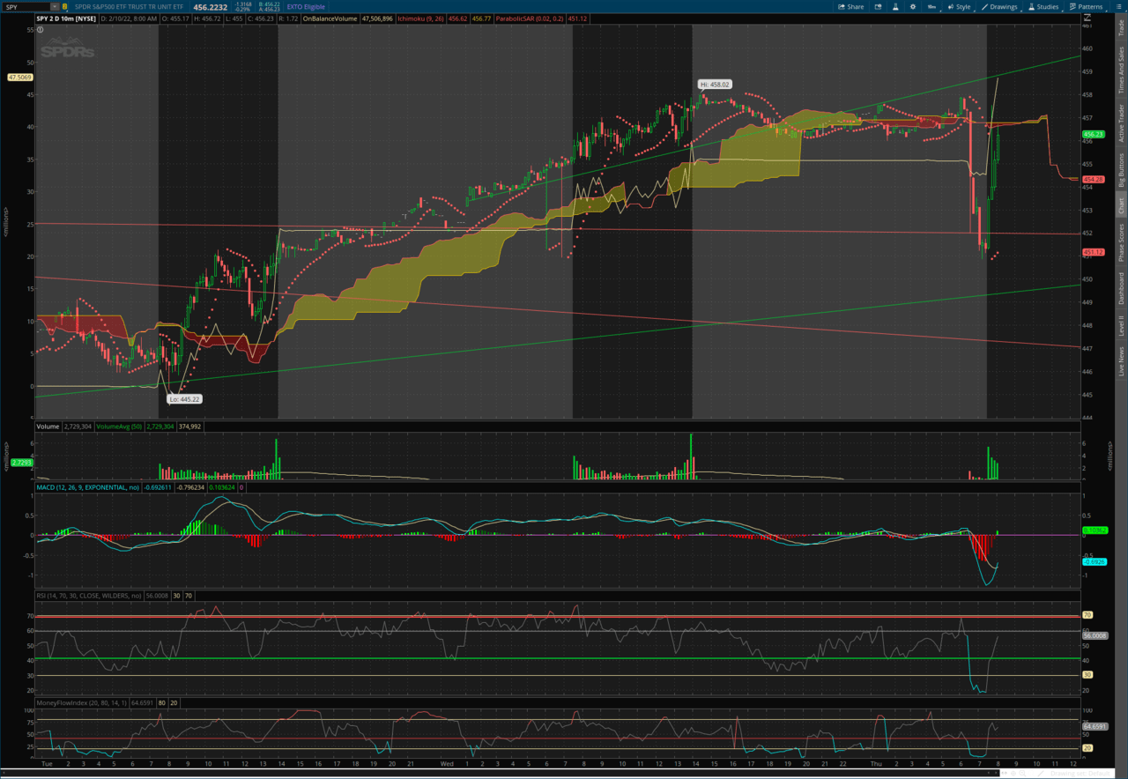This screenshot has width=1128, height=779.
Task: Click the Volume study label
Action: (x=48, y=427)
